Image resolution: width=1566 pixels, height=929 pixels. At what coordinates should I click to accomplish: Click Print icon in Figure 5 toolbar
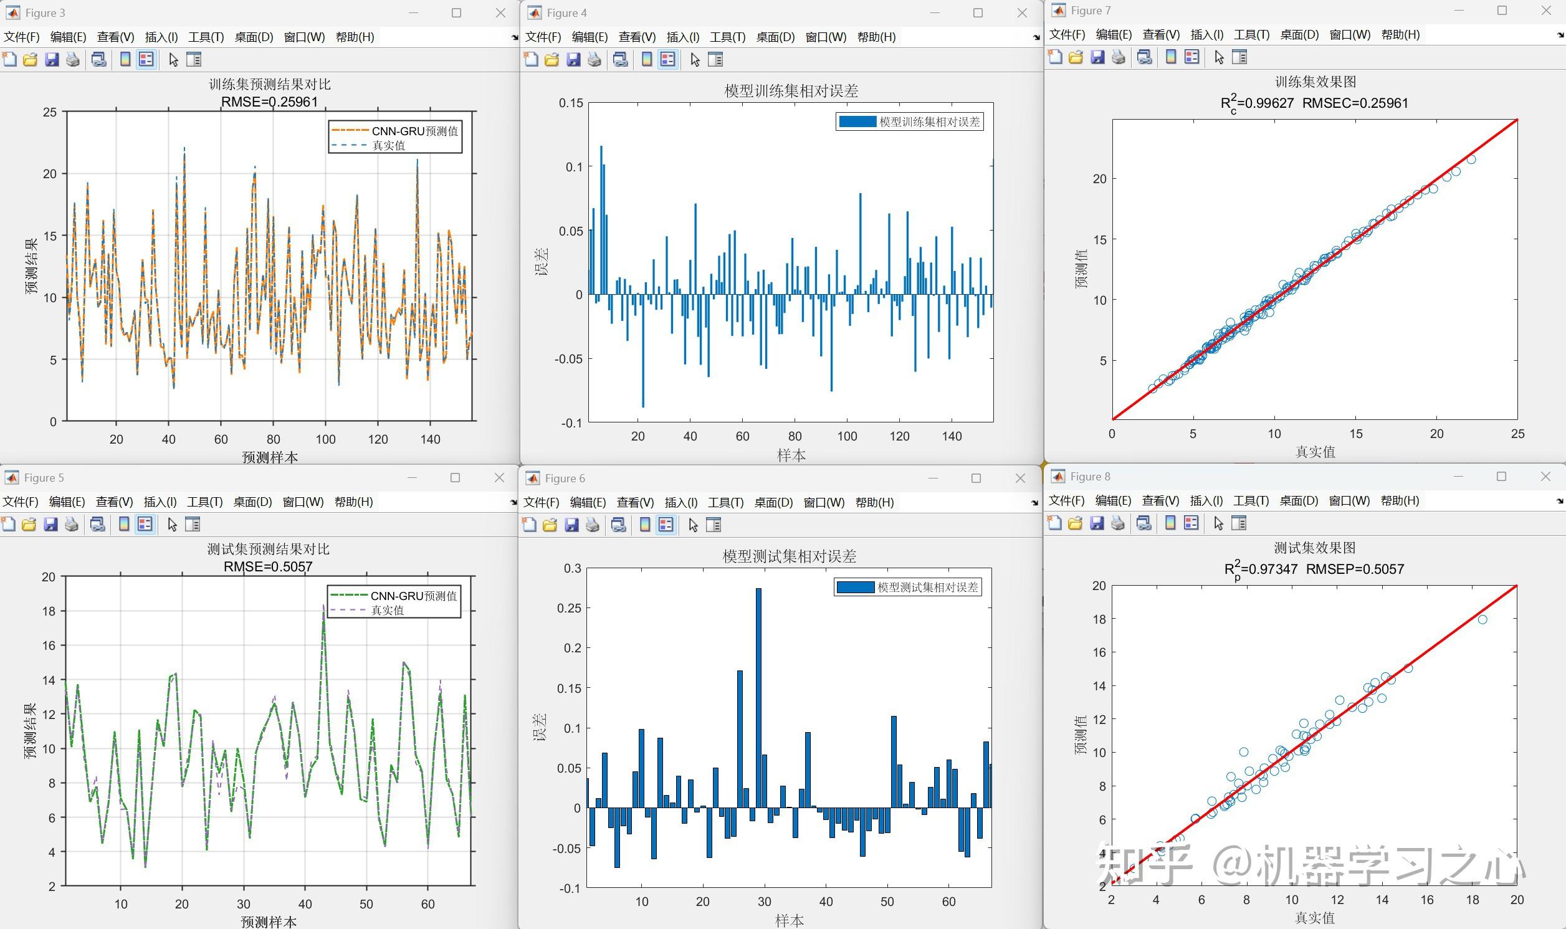(x=72, y=525)
